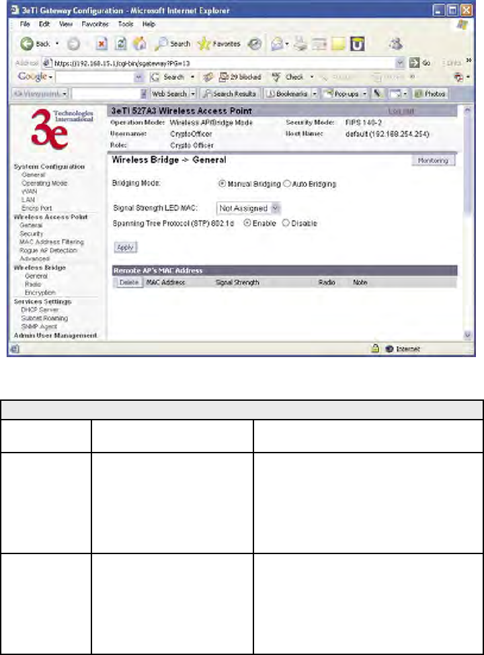Viewport: 484px width, 655px height.
Task: Select Auto Bridging radio button
Action: point(287,184)
